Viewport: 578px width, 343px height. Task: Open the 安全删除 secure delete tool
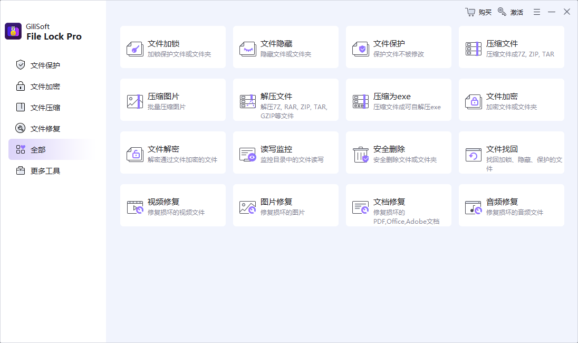click(x=398, y=152)
